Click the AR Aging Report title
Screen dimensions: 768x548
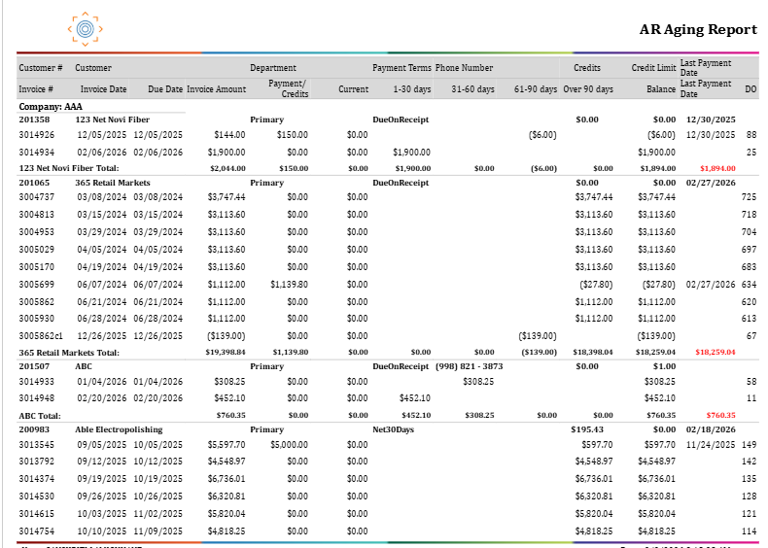(698, 29)
